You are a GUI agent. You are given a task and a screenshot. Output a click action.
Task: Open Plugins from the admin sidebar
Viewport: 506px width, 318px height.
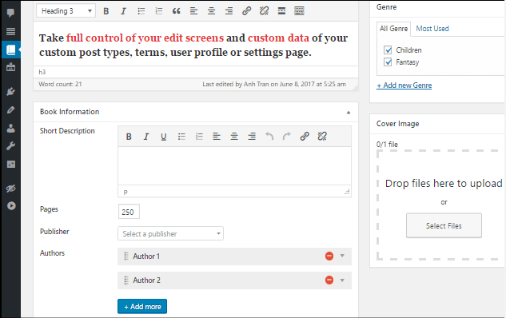(x=10, y=92)
